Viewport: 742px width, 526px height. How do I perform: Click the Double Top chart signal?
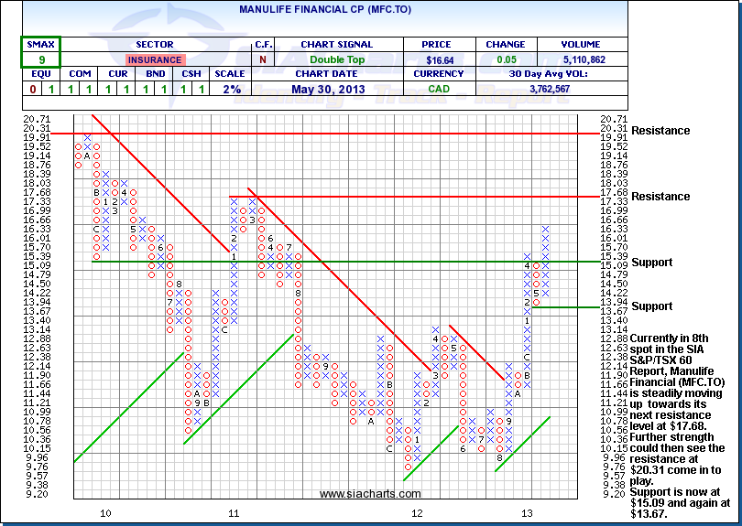[335, 59]
